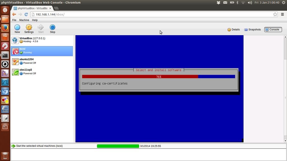Select the ubuntu1204 virtual machine
This screenshot has height=161, width=287.
click(x=42, y=61)
